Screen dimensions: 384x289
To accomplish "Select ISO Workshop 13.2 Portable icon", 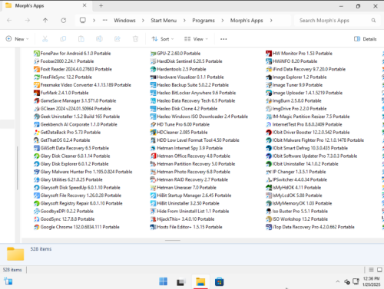I will coord(269,219).
